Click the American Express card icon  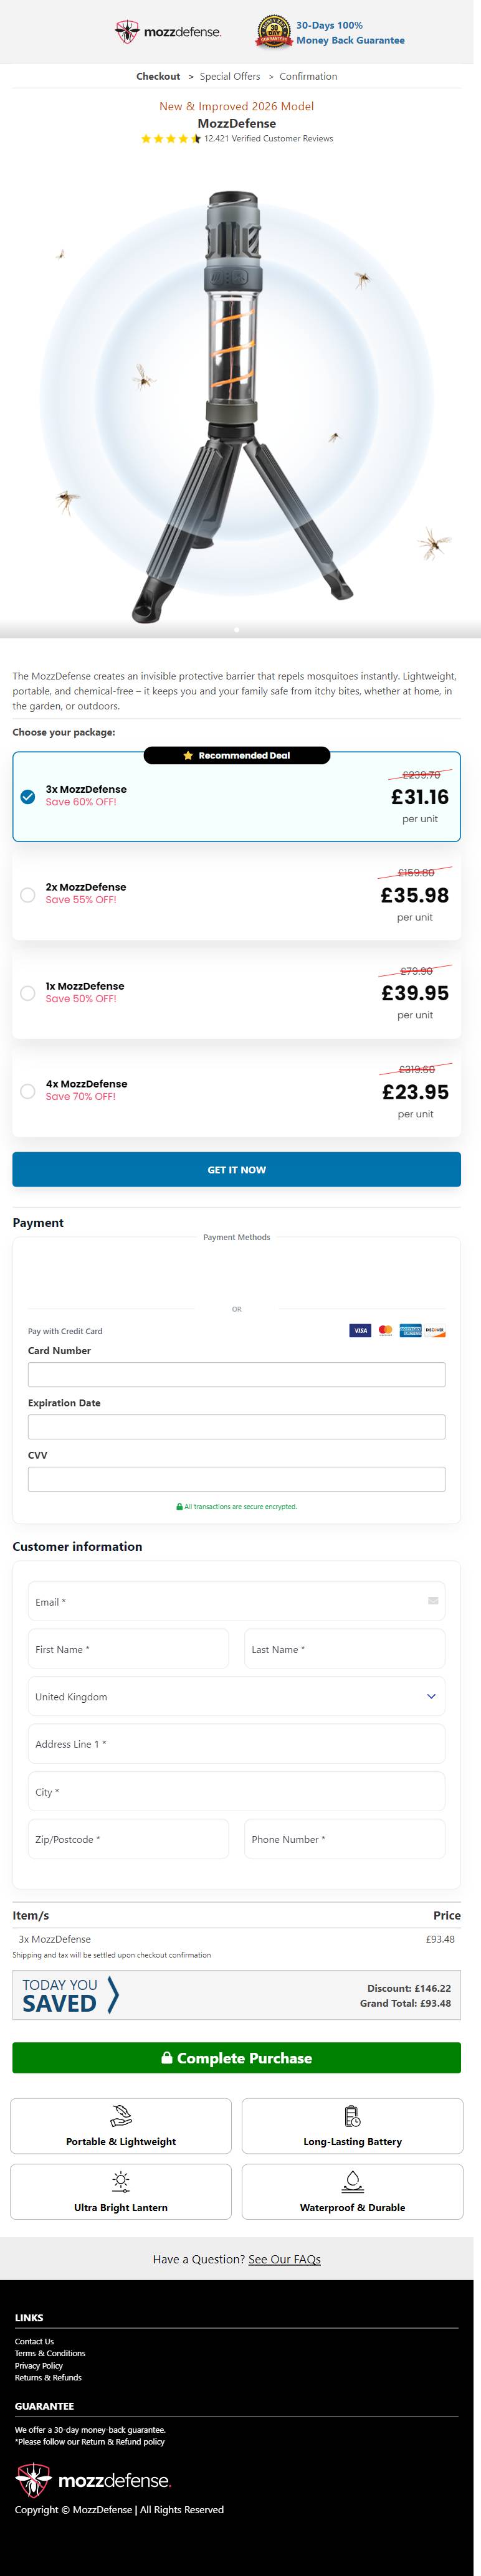pos(410,1330)
